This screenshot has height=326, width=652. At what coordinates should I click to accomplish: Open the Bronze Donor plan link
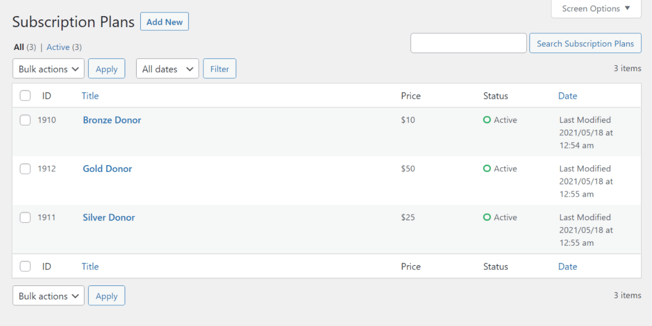[x=112, y=120]
